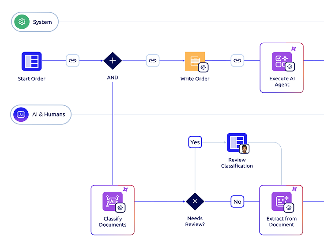Click gear badge on Classify Documents icon
324x243 pixels.
(121, 207)
